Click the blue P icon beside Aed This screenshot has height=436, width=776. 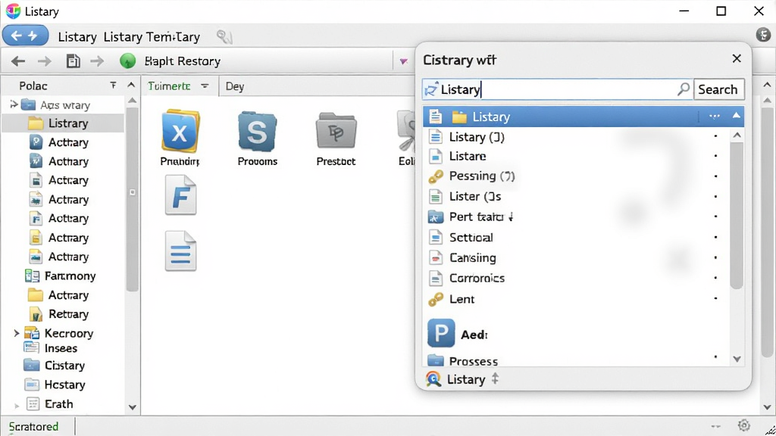[x=441, y=333]
